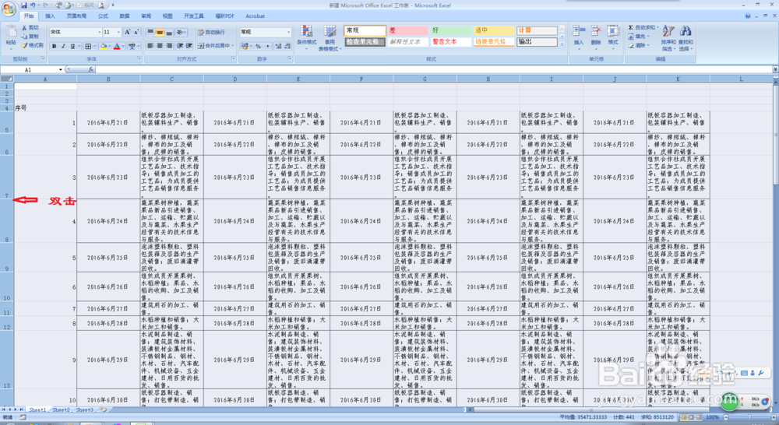This screenshot has width=779, height=425.
Task: Apply the 好 (Good) cell style
Action: pos(451,30)
